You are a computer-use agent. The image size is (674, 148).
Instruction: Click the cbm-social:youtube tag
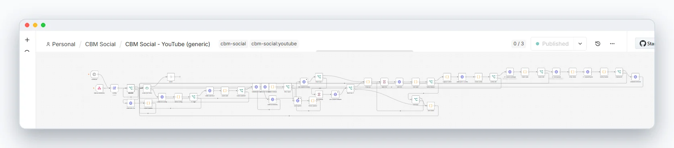(274, 44)
